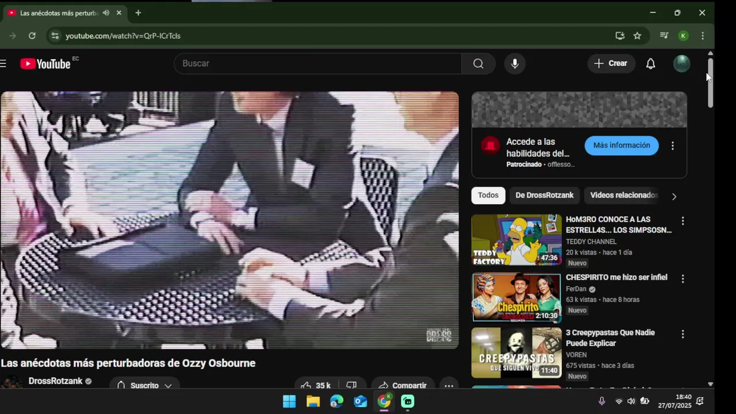Open options for 3 Creepypastas video
736x414 pixels.
click(x=683, y=334)
